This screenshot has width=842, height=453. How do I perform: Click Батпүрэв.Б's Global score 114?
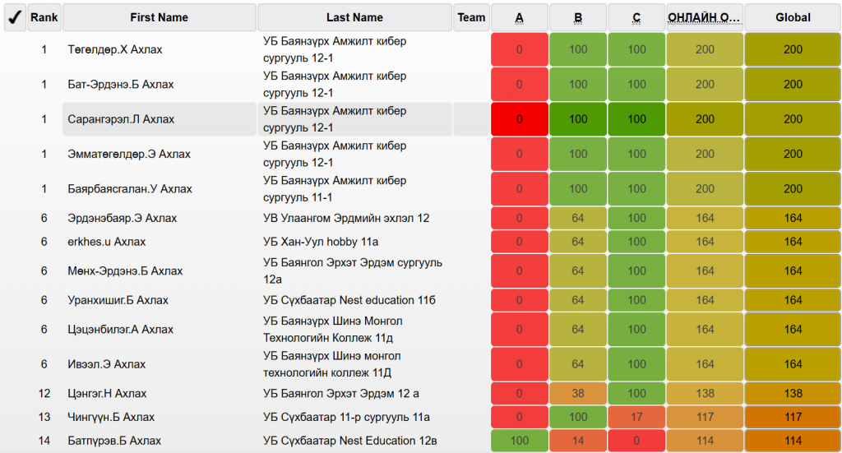pyautogui.click(x=793, y=441)
